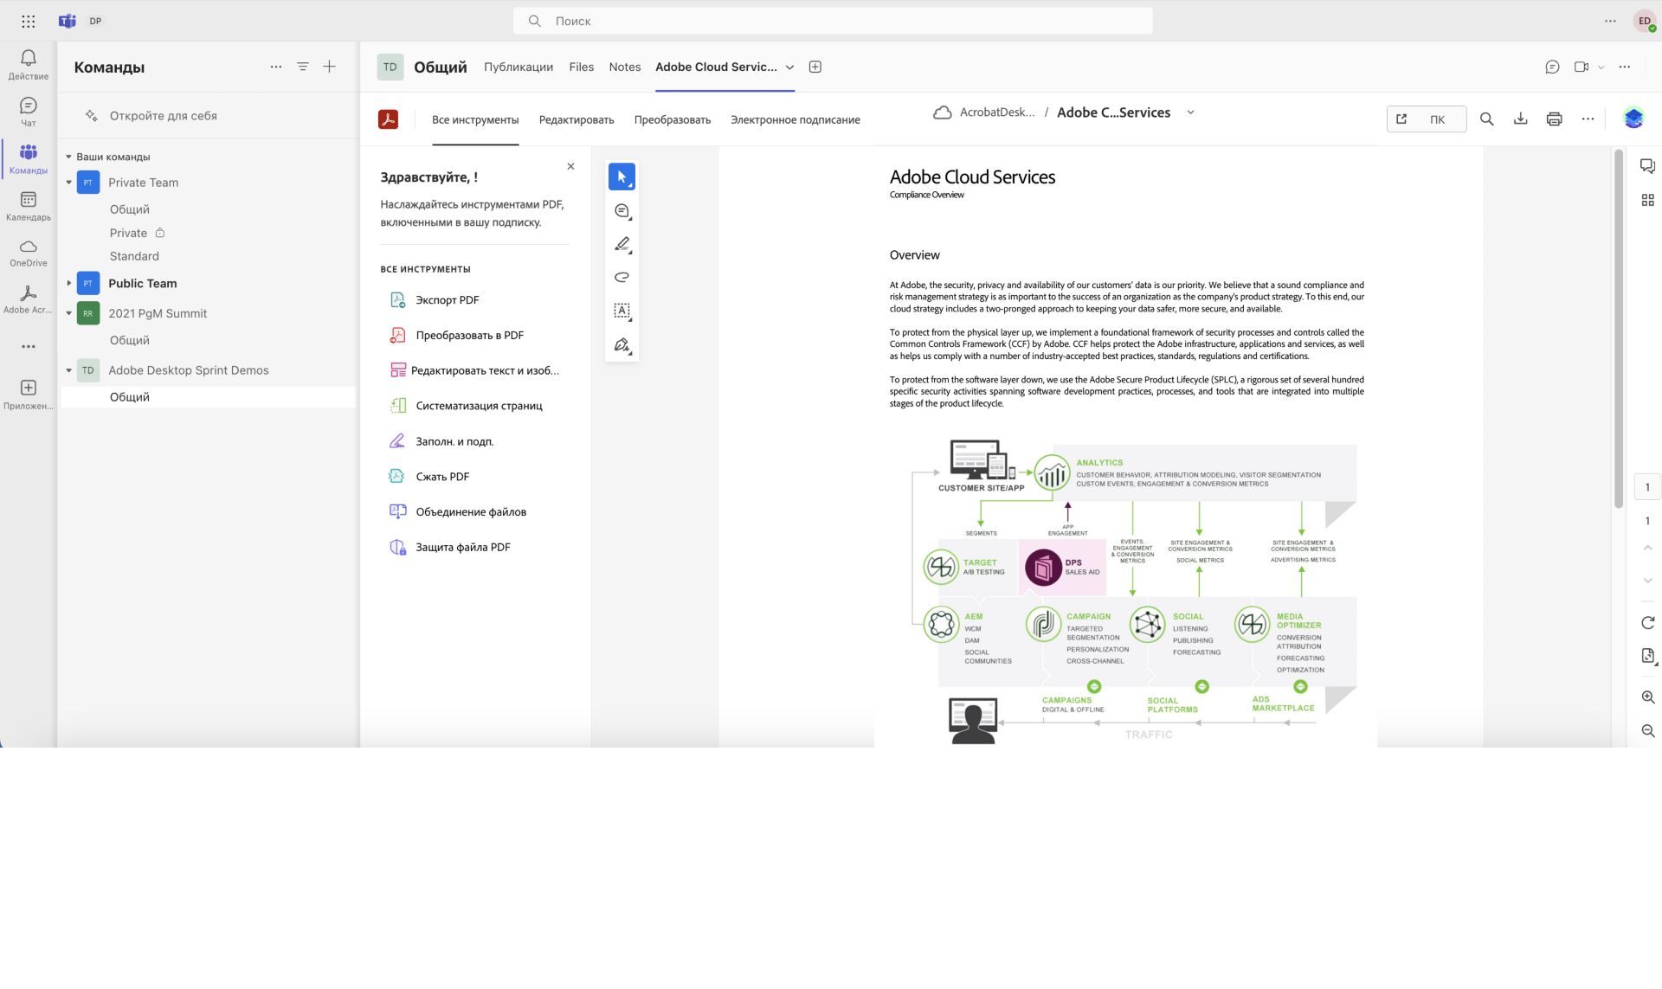Open the meeting options dropdown arrow
This screenshot has height=989, width=1662.
(1601, 67)
